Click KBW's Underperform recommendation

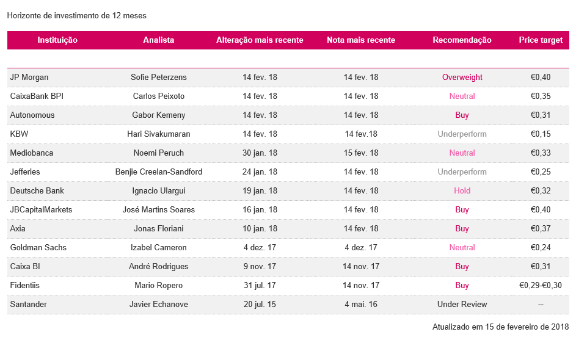[462, 134]
